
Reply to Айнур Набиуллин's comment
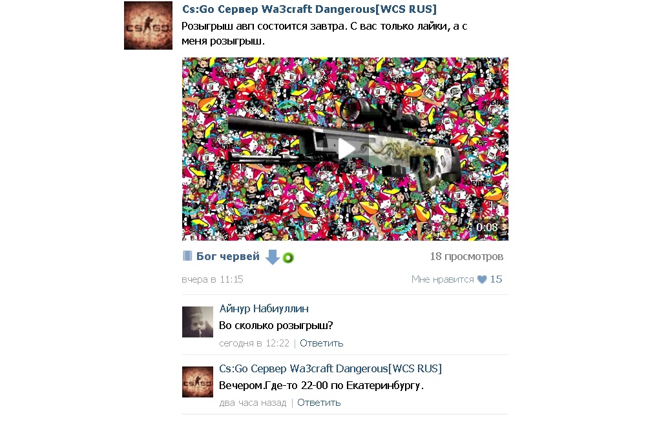pyautogui.click(x=321, y=343)
